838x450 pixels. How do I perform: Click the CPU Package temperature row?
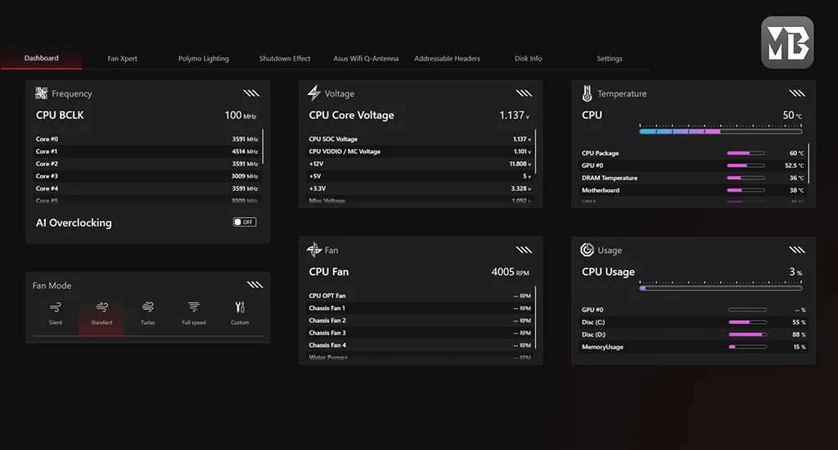point(692,153)
